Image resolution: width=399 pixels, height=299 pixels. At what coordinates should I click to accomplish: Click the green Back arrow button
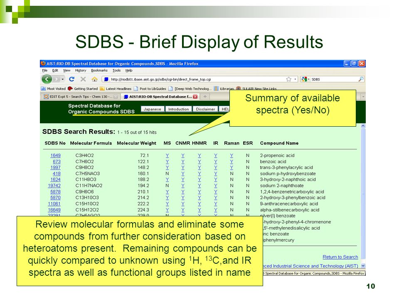click(x=47, y=79)
